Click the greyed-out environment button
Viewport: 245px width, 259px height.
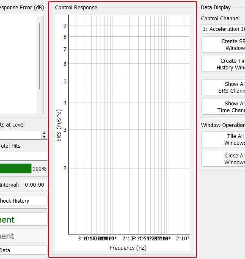[x=24, y=236]
